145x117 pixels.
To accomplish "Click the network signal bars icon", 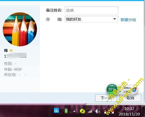I will (90, 111).
